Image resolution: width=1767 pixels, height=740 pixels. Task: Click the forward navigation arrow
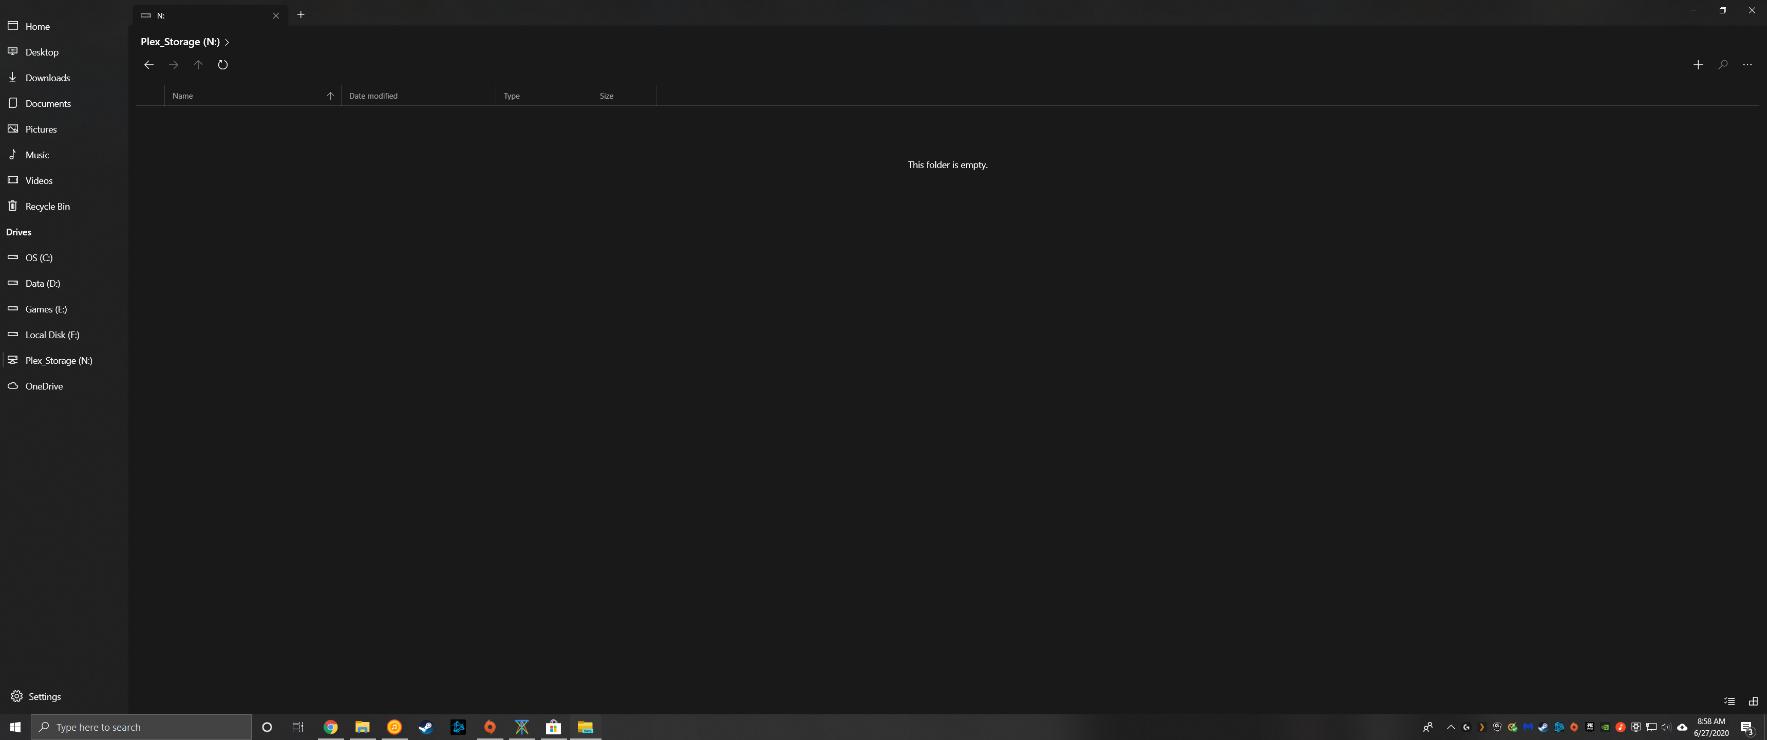tap(174, 65)
